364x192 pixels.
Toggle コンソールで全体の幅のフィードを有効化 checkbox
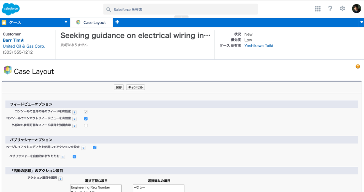(86, 112)
